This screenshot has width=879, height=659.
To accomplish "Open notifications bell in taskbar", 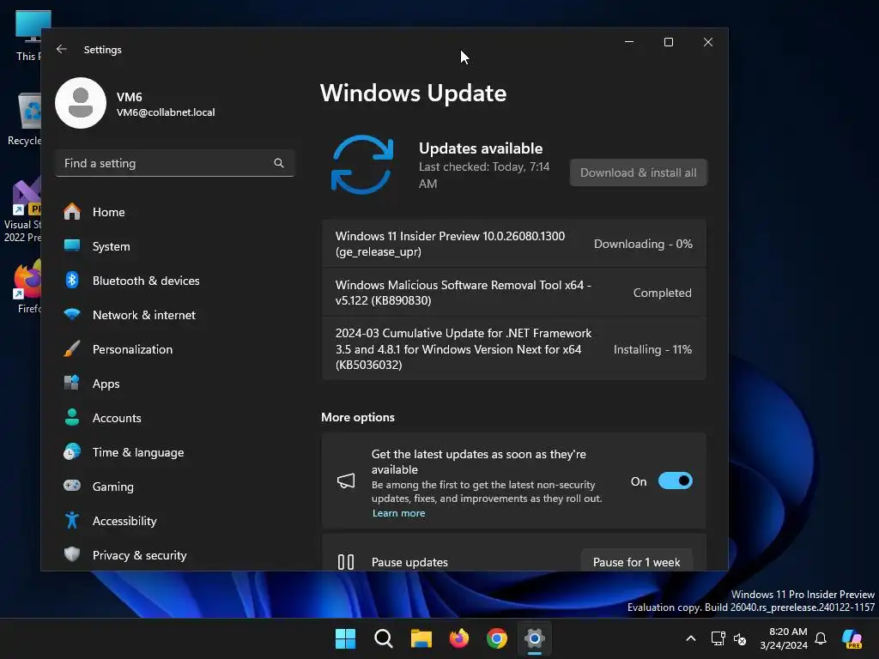I will pyautogui.click(x=821, y=638).
